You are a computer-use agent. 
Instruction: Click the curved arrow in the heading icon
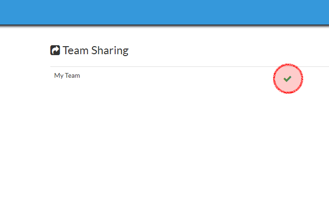tap(55, 50)
